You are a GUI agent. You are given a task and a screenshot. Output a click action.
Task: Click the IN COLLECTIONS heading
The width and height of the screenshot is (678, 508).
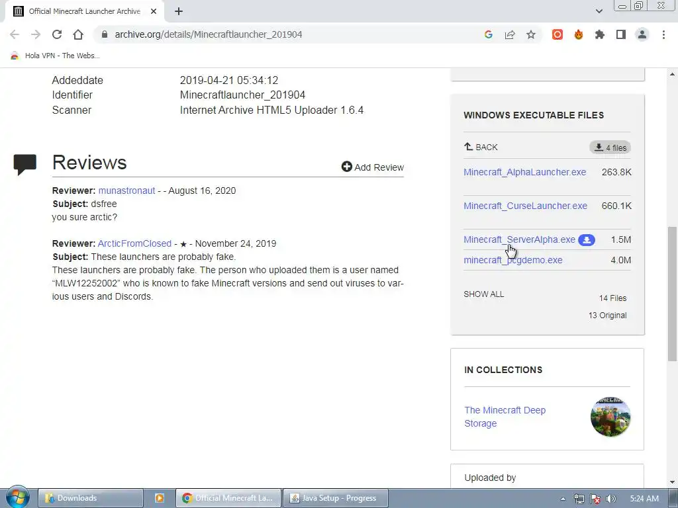coord(503,370)
